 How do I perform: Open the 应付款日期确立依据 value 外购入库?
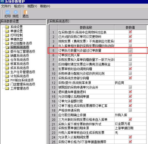pos(130,115)
